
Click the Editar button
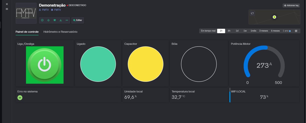pyautogui.click(x=77, y=20)
